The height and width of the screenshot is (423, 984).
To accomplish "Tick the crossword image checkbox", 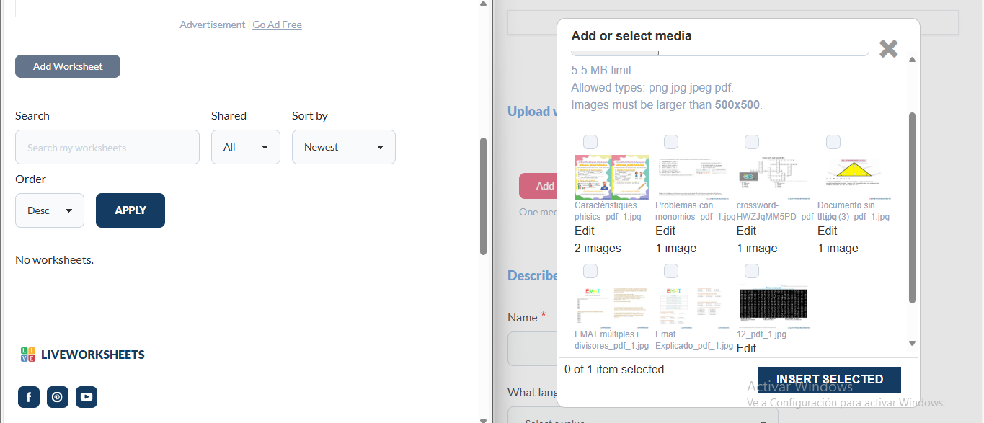I will [752, 142].
